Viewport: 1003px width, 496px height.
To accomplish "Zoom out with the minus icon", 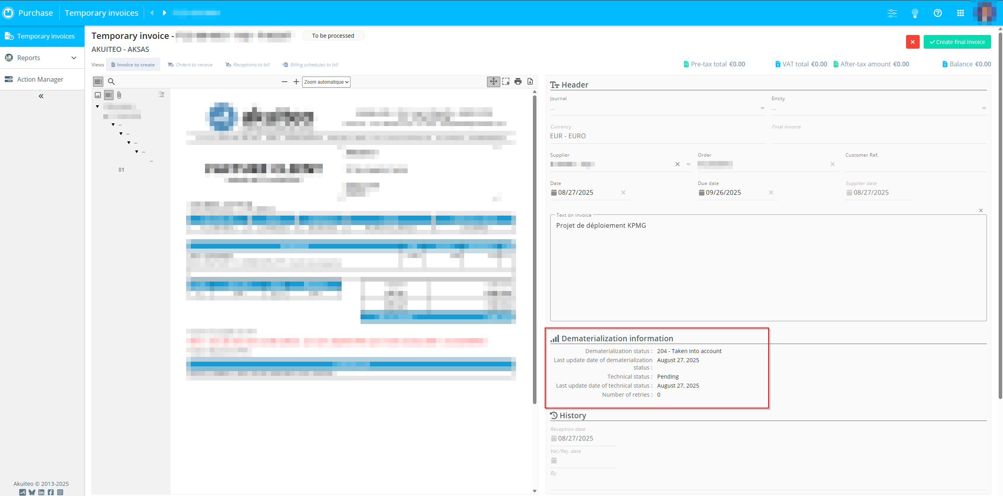I will click(284, 82).
